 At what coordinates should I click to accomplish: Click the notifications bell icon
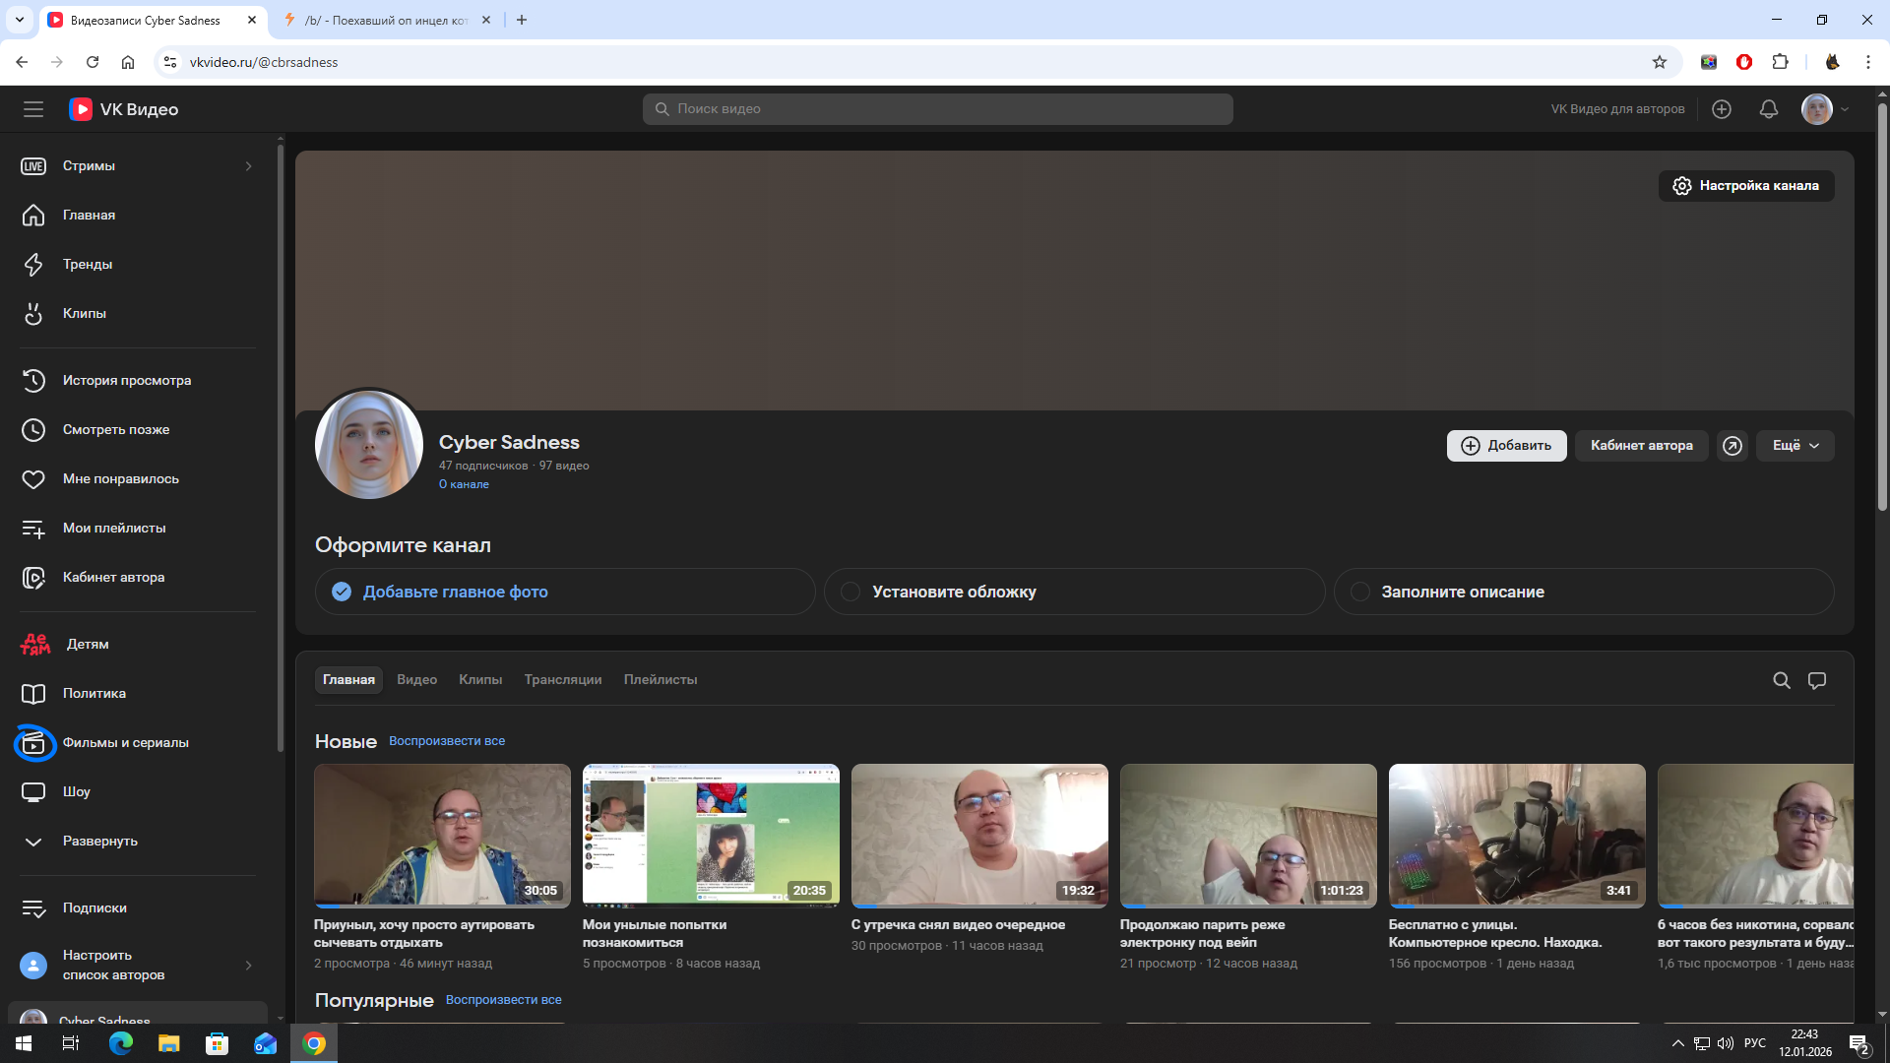pos(1768,109)
